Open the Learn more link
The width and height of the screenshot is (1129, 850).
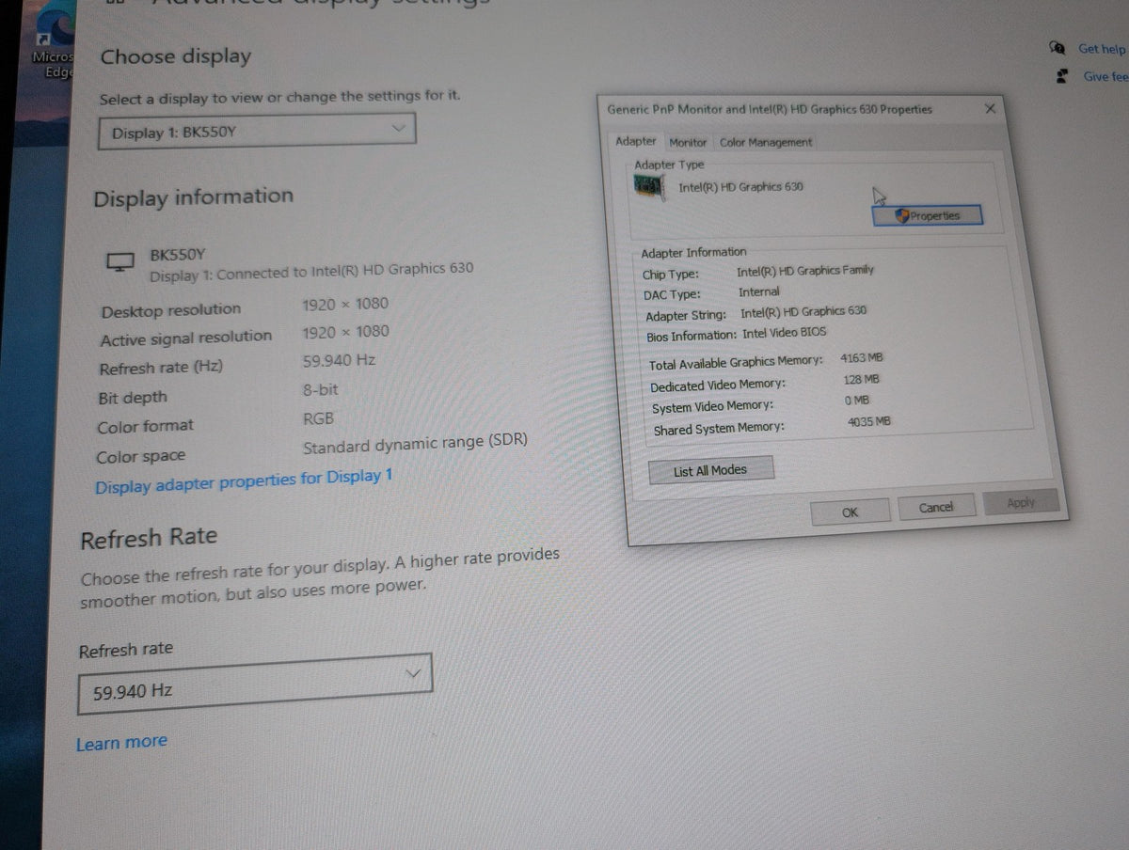tap(121, 743)
